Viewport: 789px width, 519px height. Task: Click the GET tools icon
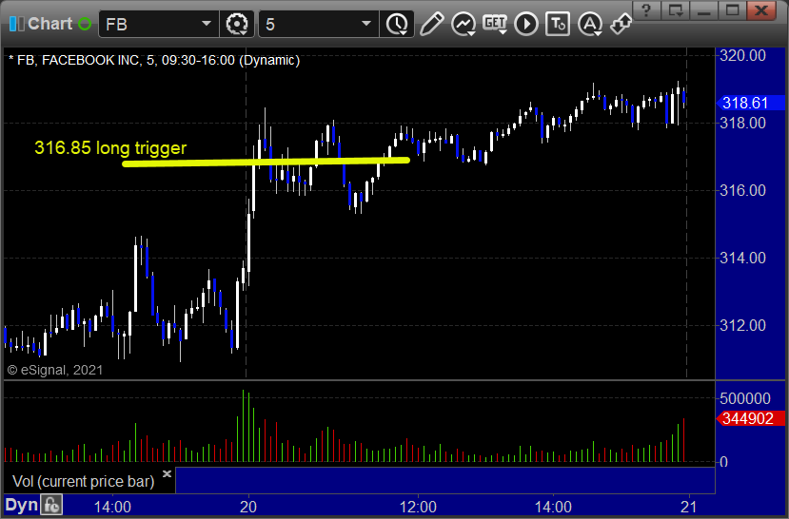495,24
